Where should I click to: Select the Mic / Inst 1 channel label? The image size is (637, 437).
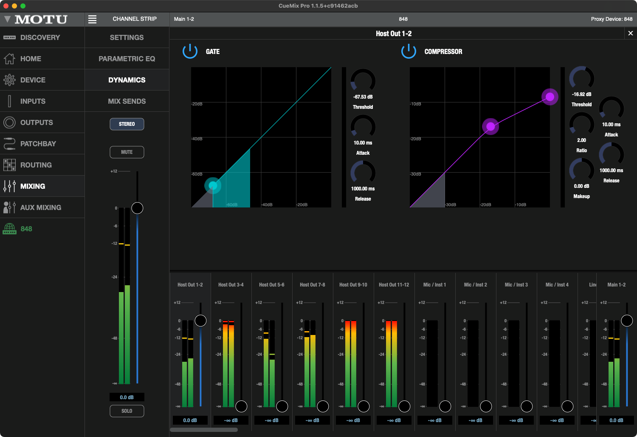pyautogui.click(x=435, y=285)
